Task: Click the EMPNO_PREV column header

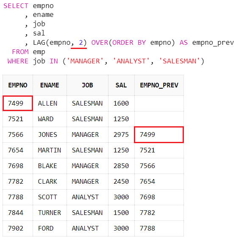Action: click(159, 85)
